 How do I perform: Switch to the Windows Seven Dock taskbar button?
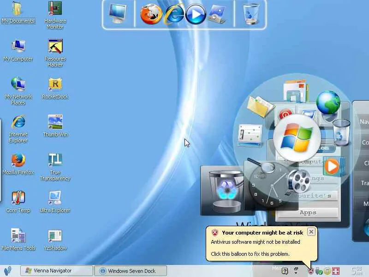(131, 271)
